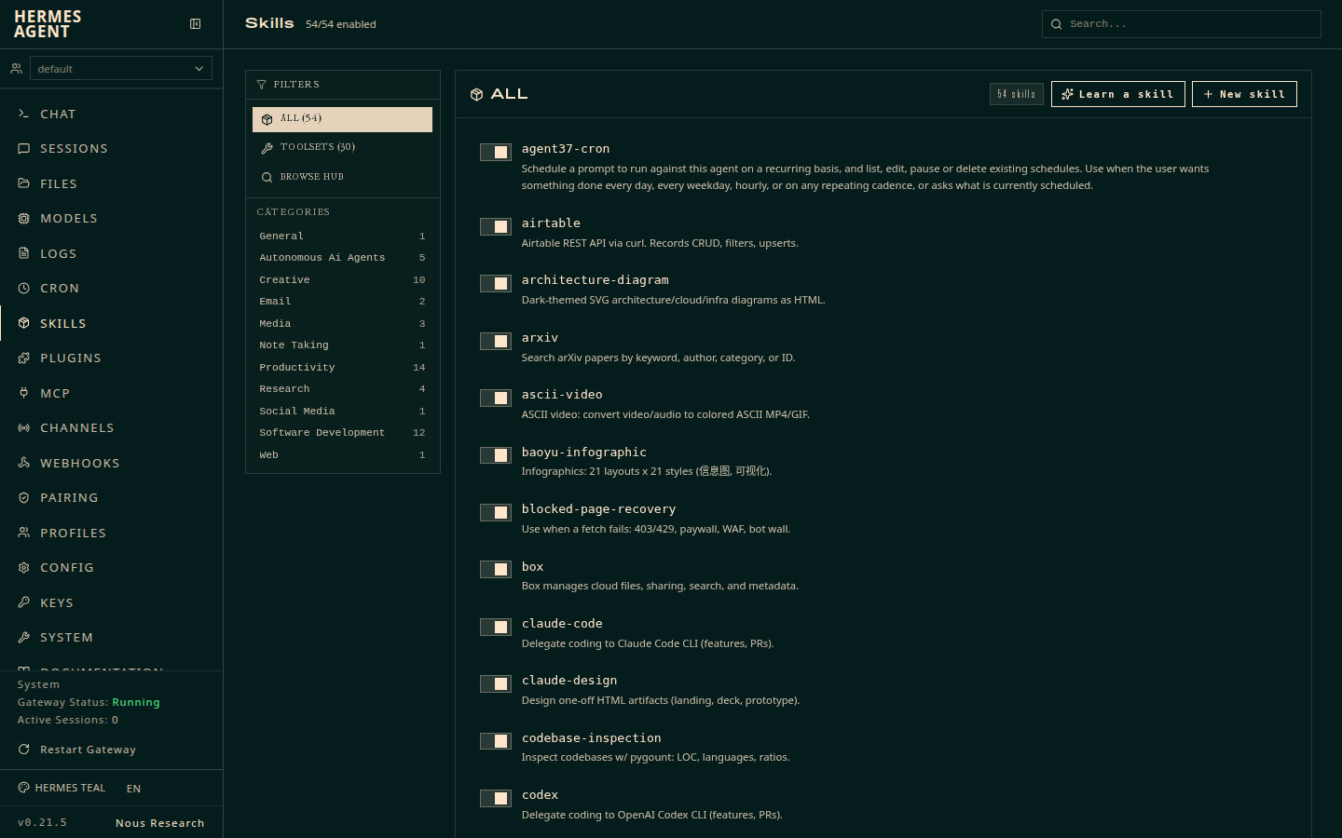Click the Config gear icon
This screenshot has height=838, width=1342.
(x=24, y=568)
